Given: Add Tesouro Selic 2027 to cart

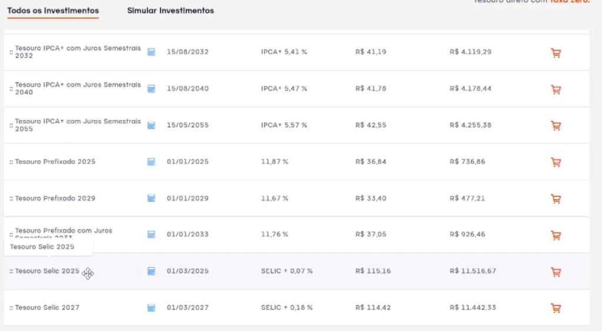Looking at the screenshot, I should [556, 308].
